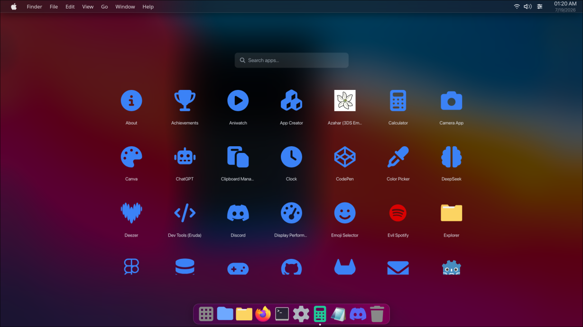
Task: Open the Color Picker eyedropper app
Action: (398, 157)
